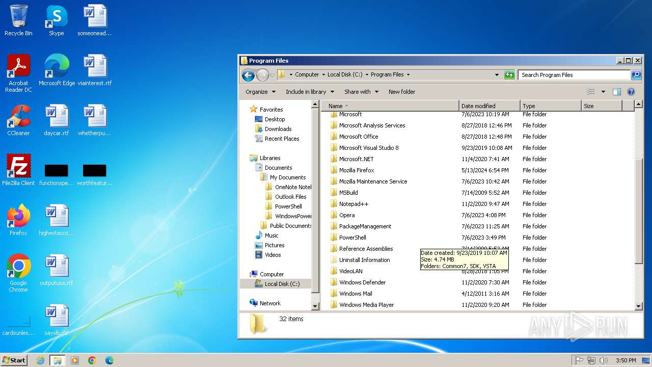Click the Local Disk (C:) breadcrumb
The height and width of the screenshot is (367, 652).
tap(345, 74)
